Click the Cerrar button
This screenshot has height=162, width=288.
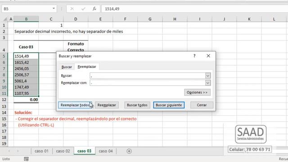tap(202, 105)
